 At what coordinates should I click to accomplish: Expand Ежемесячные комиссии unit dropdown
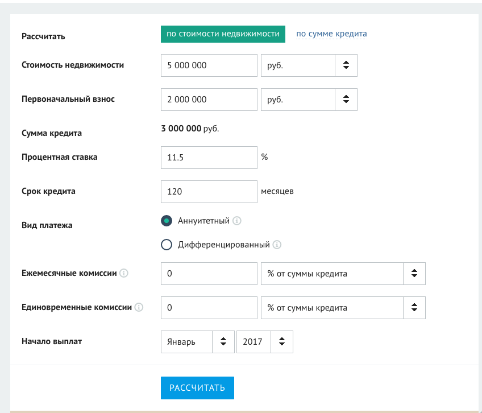pos(343,274)
